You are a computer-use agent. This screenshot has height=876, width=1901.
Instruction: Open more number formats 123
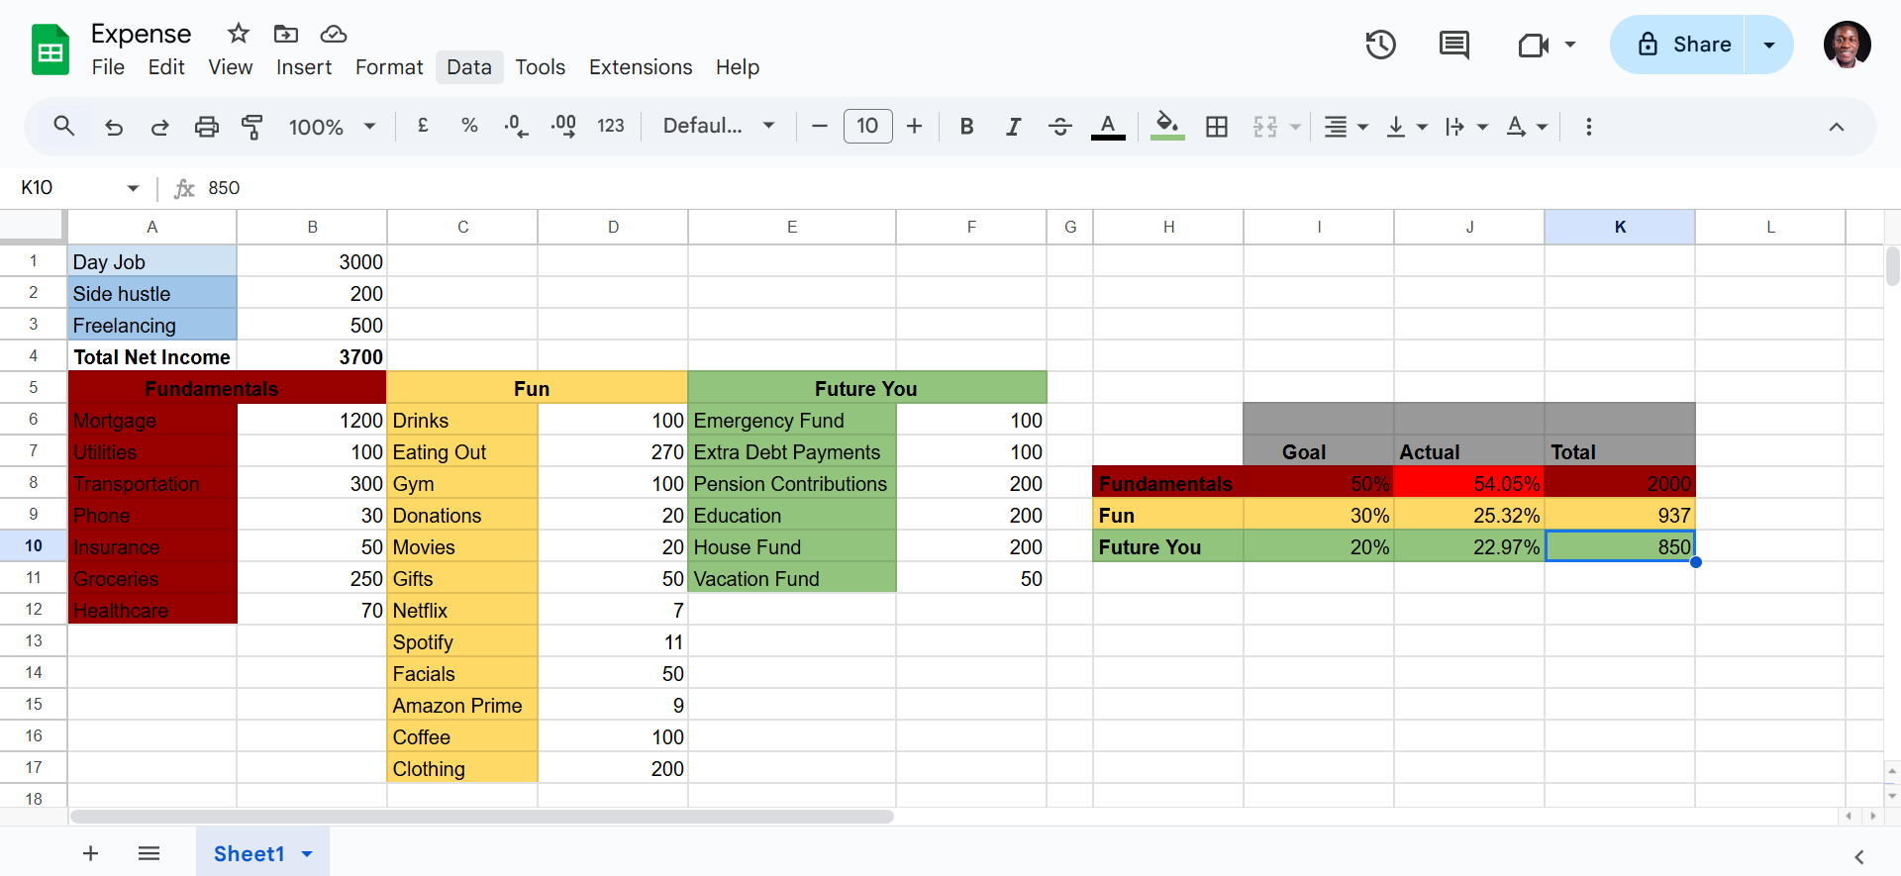tap(611, 126)
